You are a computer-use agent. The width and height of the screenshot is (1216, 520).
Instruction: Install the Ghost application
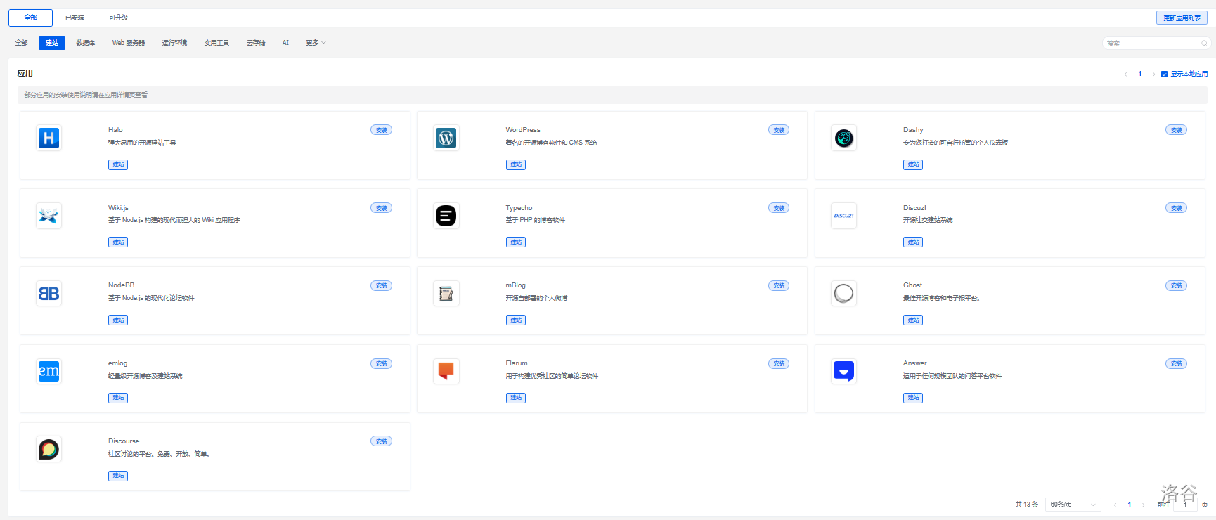(x=1176, y=286)
